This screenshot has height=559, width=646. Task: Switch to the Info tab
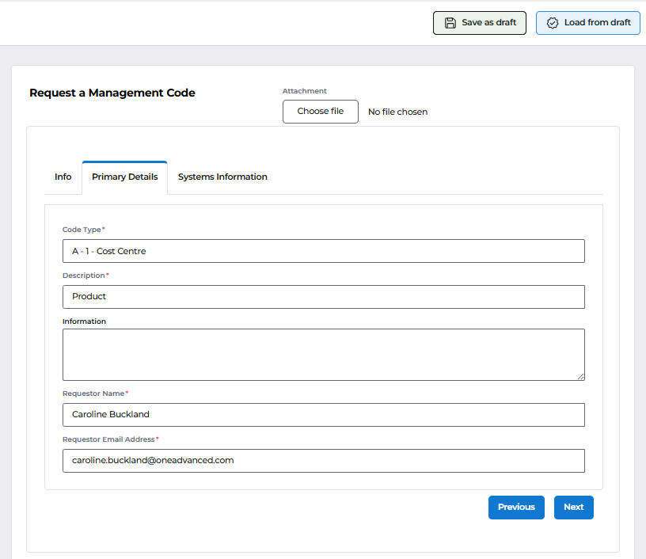click(63, 177)
